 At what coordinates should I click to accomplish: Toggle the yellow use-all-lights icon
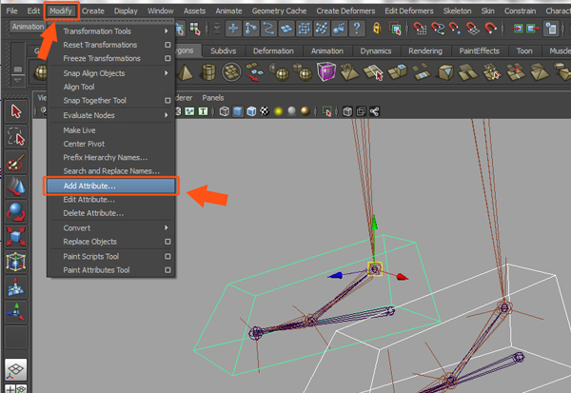coord(278,111)
